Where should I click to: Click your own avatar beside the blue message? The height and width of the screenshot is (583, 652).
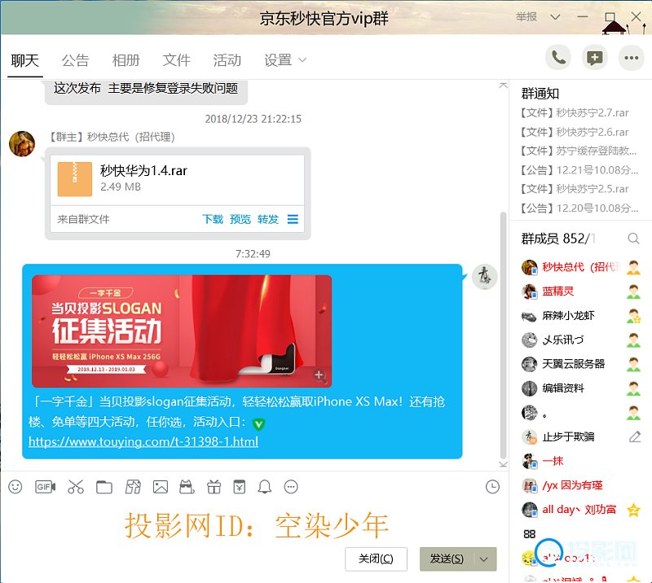(x=484, y=276)
